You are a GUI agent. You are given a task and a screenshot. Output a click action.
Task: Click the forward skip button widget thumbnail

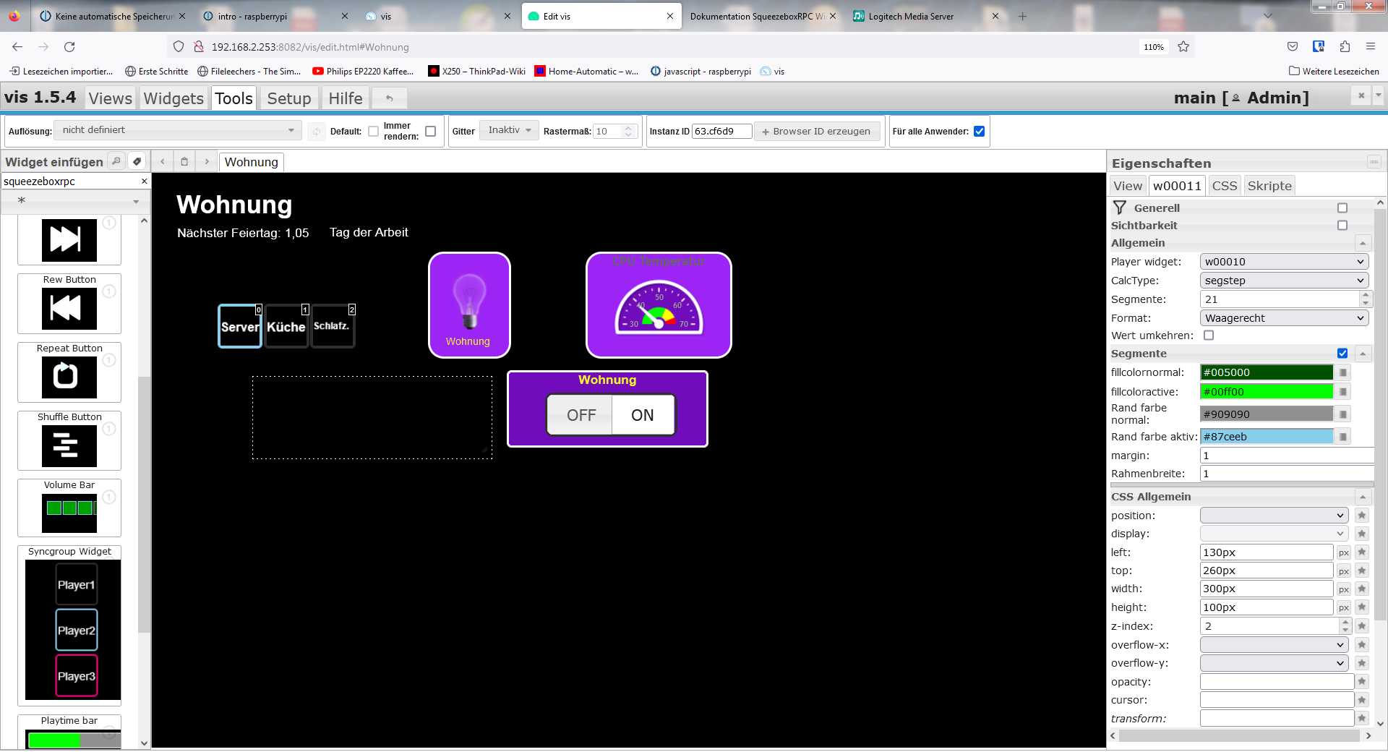click(69, 240)
